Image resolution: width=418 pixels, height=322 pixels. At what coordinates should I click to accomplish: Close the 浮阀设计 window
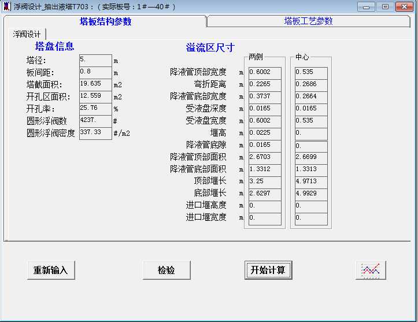(404, 7)
